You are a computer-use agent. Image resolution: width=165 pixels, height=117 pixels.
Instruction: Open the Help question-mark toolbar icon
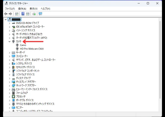click(x=23, y=14)
